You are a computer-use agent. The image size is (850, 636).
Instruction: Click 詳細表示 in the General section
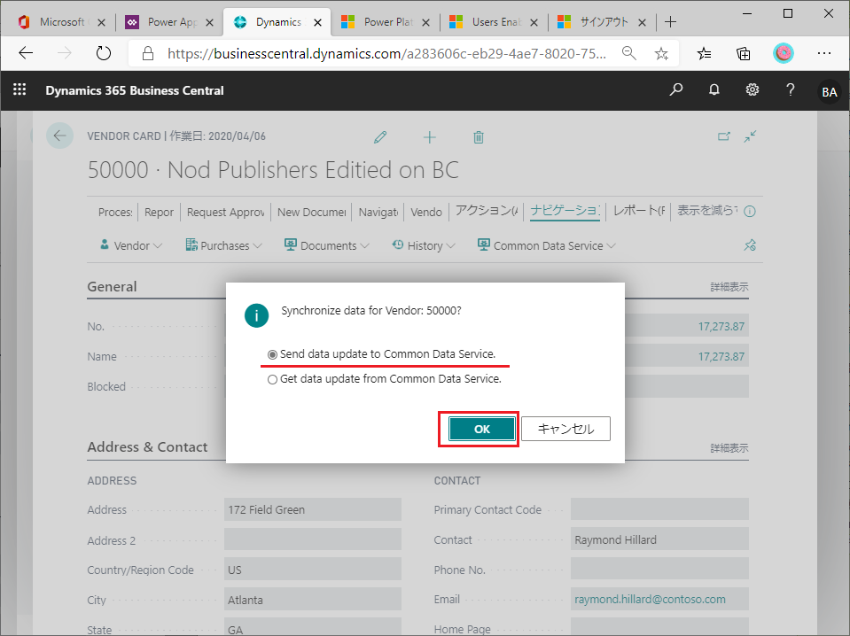(x=729, y=287)
